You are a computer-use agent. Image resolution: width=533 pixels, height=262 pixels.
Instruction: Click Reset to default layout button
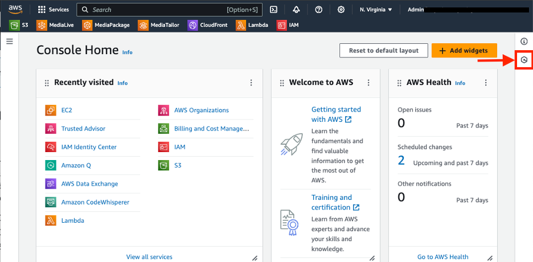[383, 50]
